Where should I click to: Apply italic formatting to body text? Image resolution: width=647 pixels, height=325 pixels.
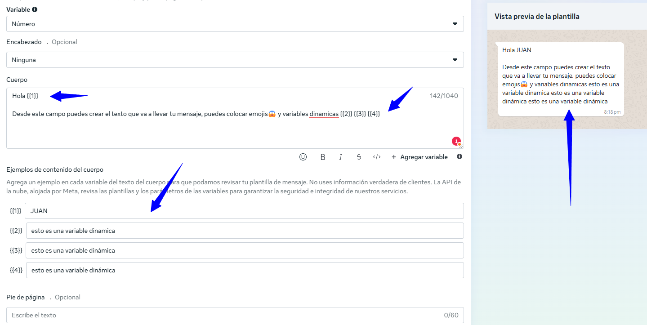click(x=341, y=157)
